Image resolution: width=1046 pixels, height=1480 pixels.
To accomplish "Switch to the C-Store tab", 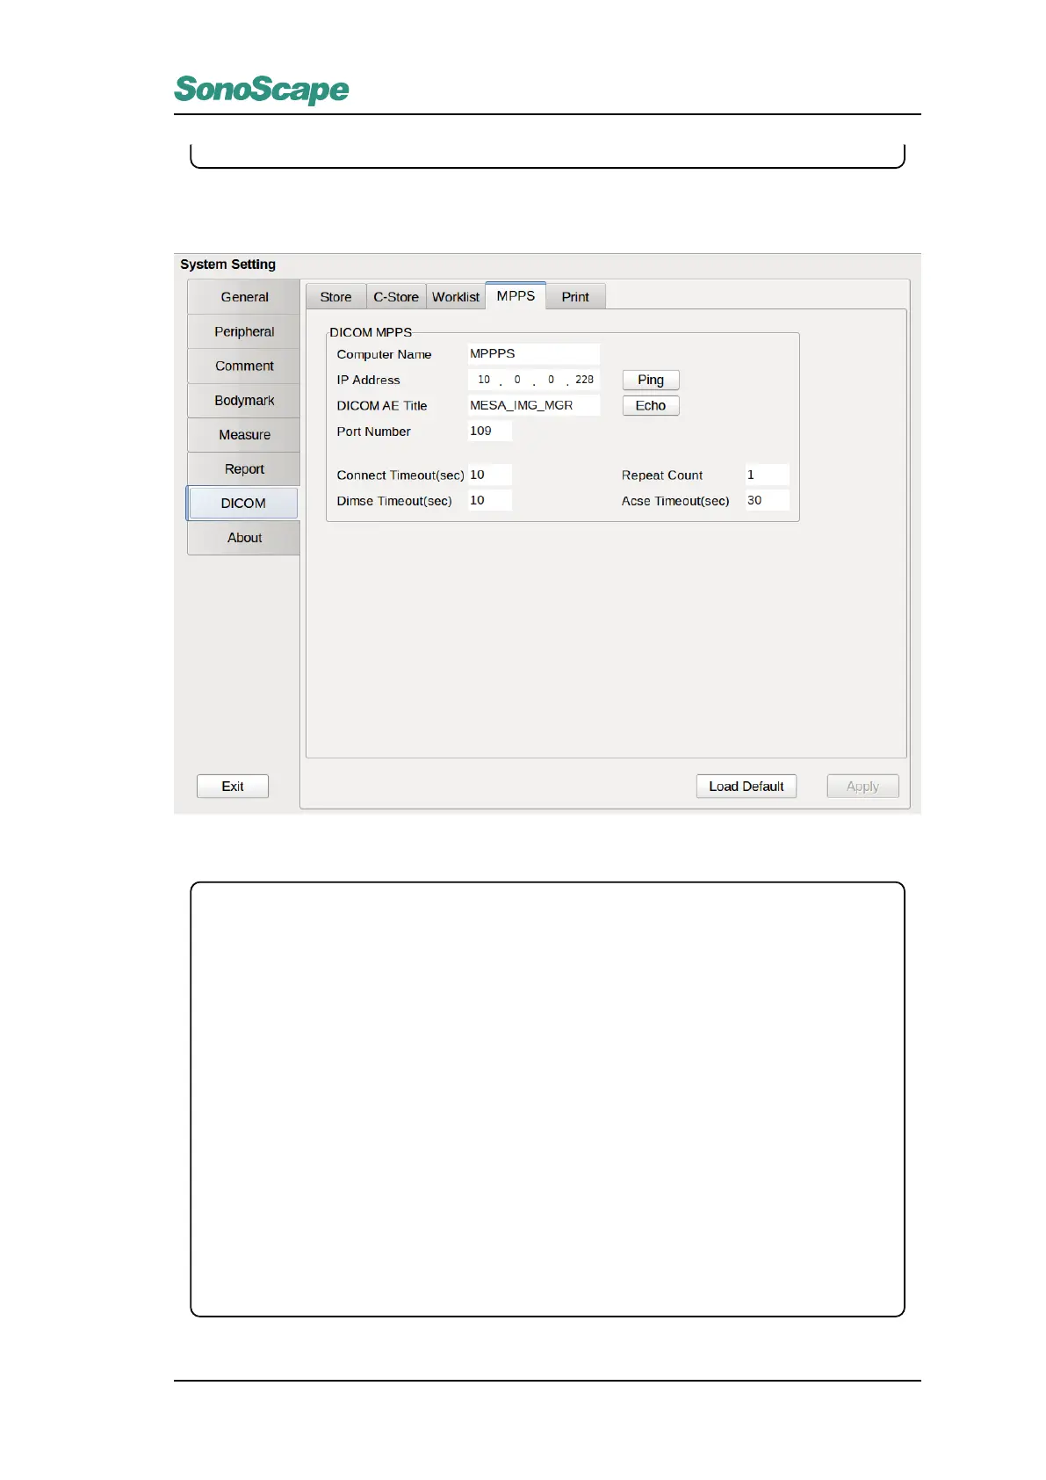I will coord(396,297).
